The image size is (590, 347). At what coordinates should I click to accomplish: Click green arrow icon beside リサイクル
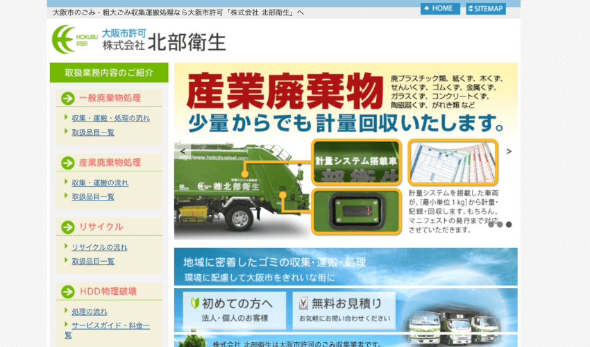(68, 228)
